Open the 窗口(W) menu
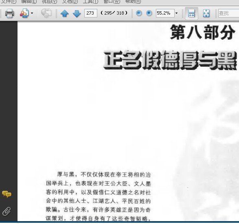Screen dimensions: 239x224 point(112,2)
